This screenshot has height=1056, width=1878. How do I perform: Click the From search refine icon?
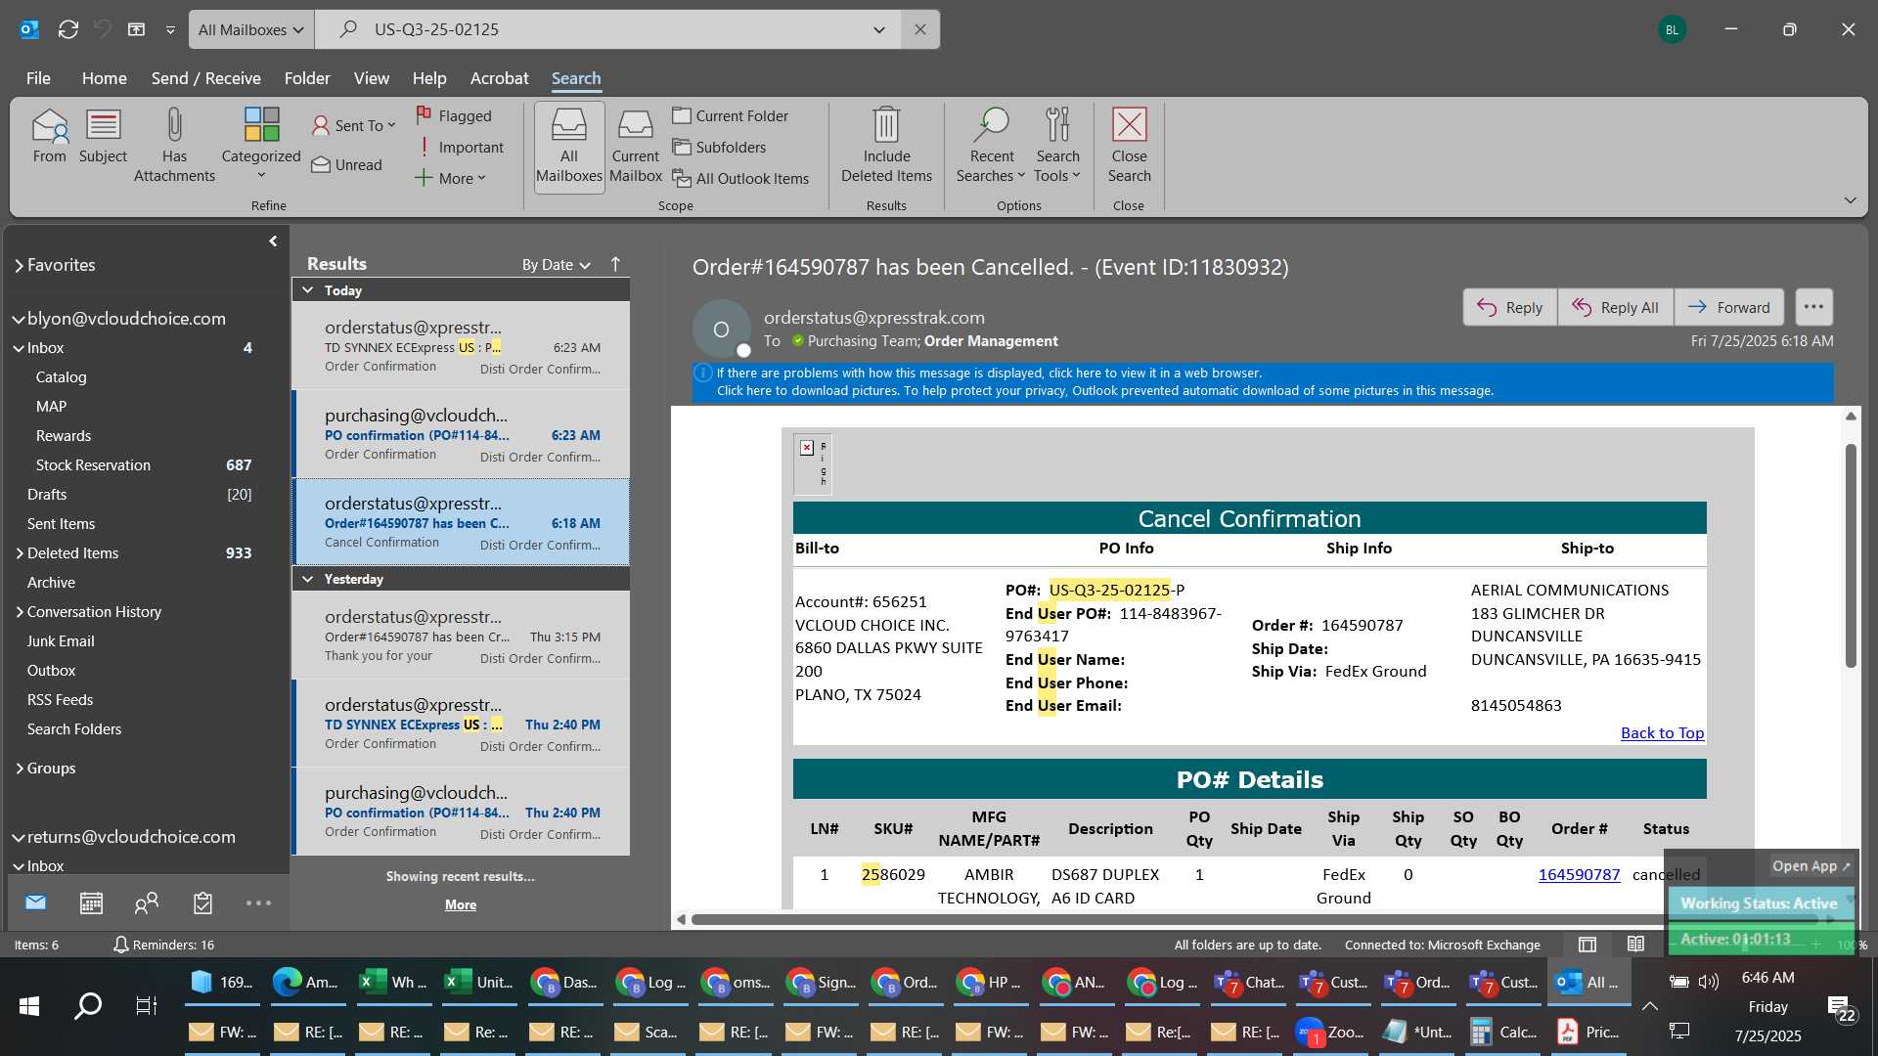click(49, 137)
